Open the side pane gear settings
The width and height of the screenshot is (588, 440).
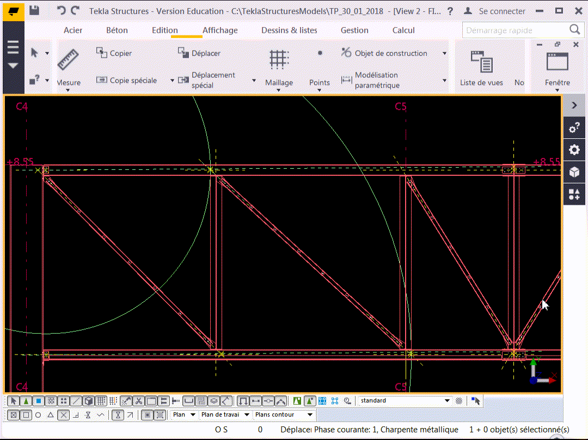(x=574, y=150)
